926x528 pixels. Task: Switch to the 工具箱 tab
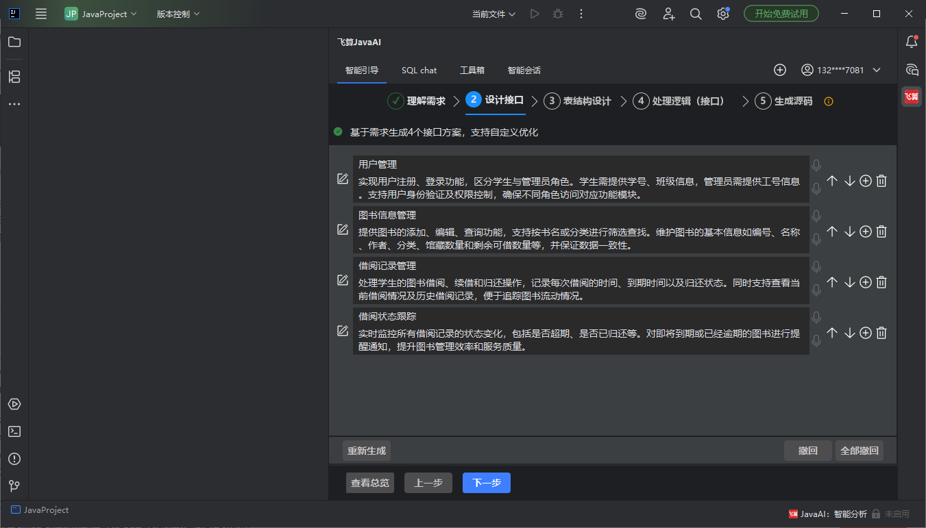(472, 70)
